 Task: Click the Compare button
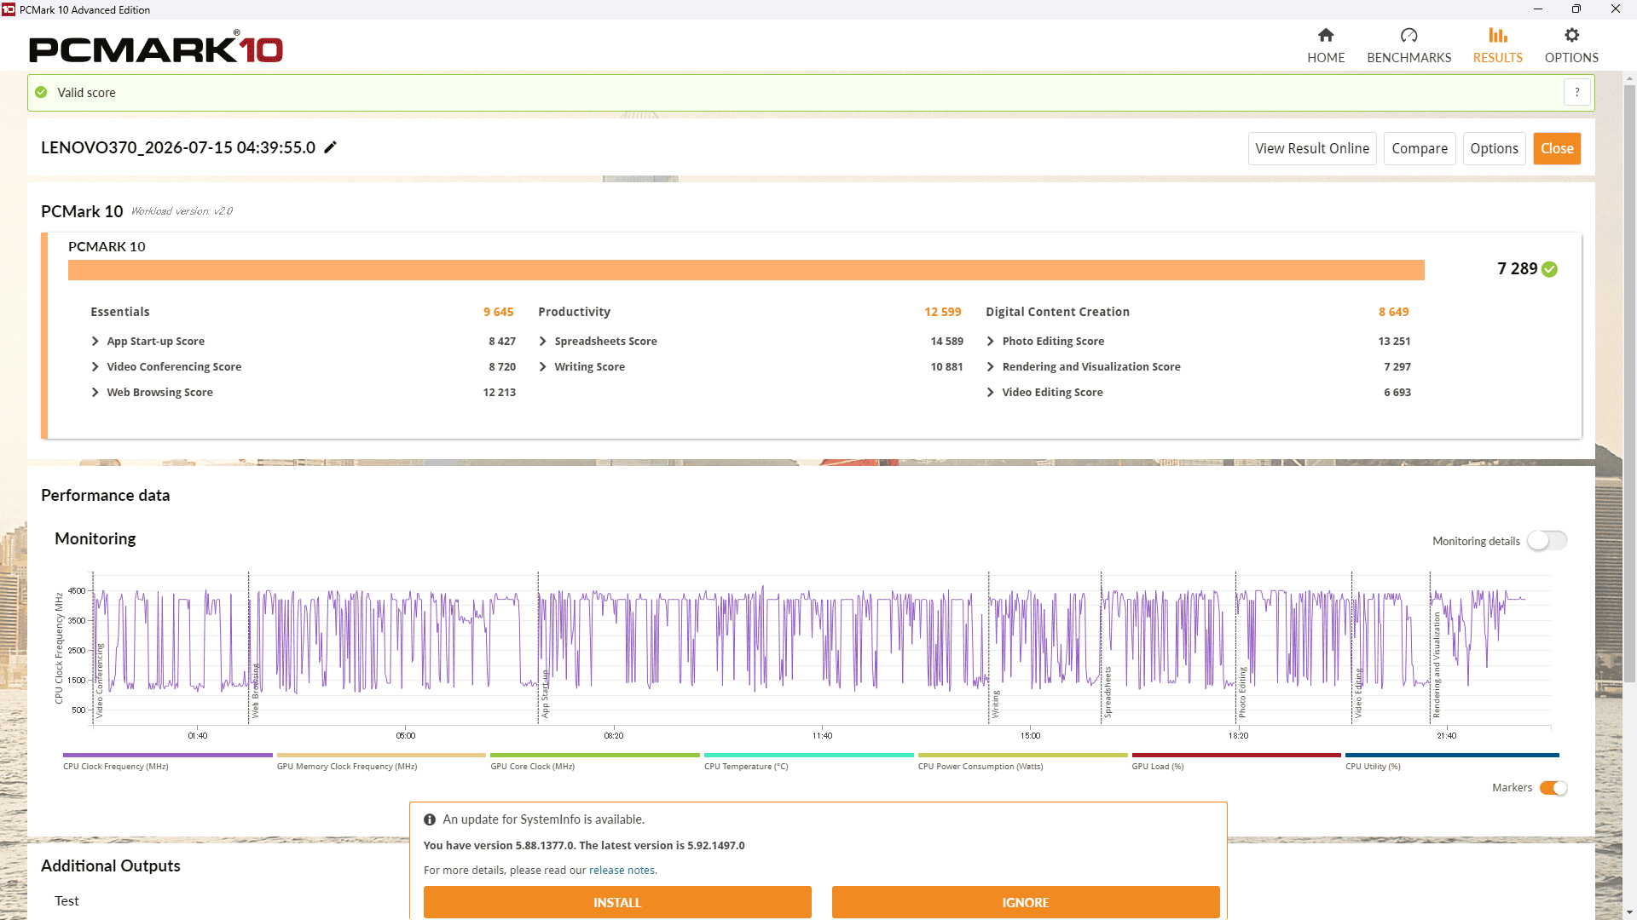pyautogui.click(x=1420, y=148)
